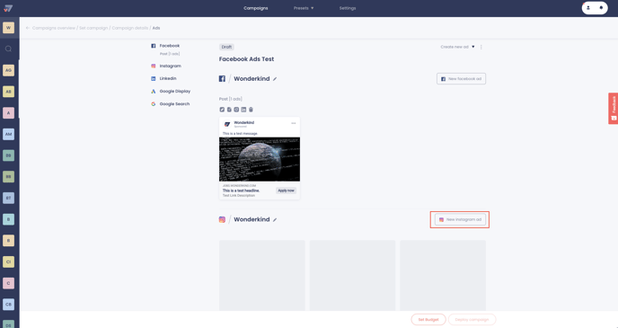Copy Post ad to Instagram icon
This screenshot has height=328, width=618.
[236, 110]
